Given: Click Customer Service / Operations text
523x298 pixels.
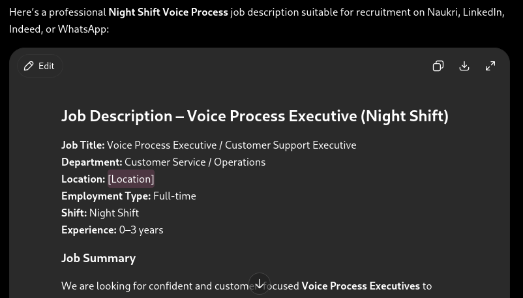Looking at the screenshot, I should pyautogui.click(x=195, y=162).
